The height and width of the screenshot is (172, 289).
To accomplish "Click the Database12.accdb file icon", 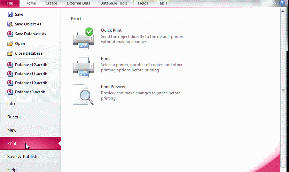I will pos(10,65).
